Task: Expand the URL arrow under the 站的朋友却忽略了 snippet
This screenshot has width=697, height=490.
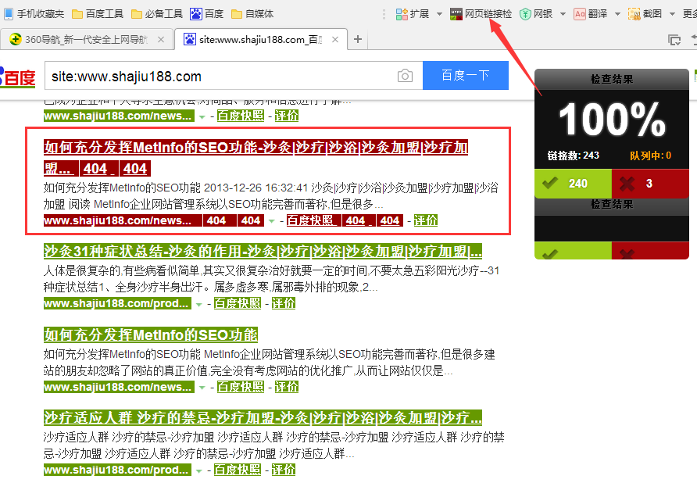Action: [202, 388]
